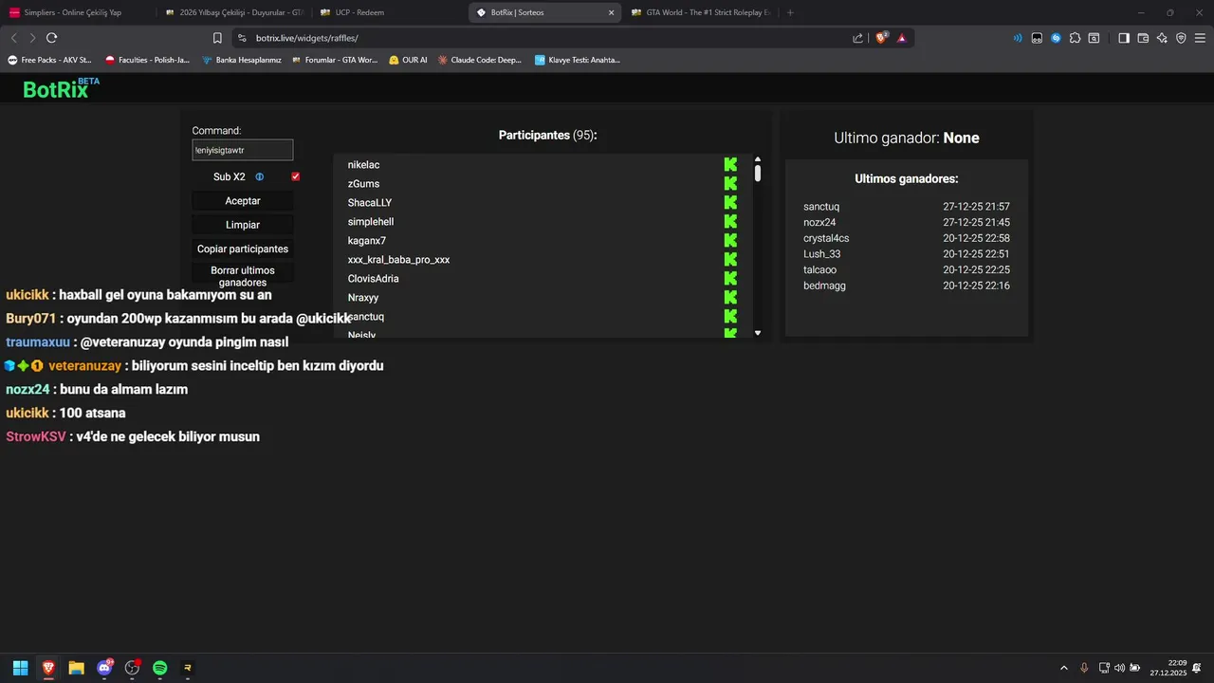The width and height of the screenshot is (1214, 683).
Task: Click the Kick icon beside nikelac
Action: tap(730, 165)
